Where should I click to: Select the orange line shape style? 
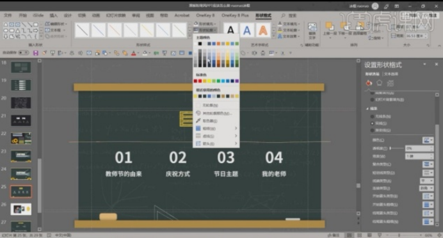[115, 30]
